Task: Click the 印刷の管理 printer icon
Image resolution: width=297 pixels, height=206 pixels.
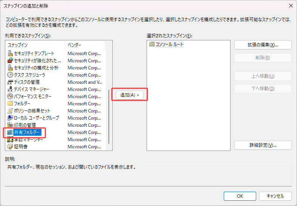Action: click(10, 125)
